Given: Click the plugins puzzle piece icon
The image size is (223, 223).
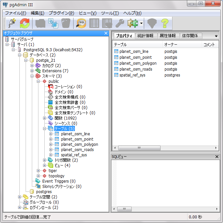Looking at the screenshot, I should [x=133, y=23].
